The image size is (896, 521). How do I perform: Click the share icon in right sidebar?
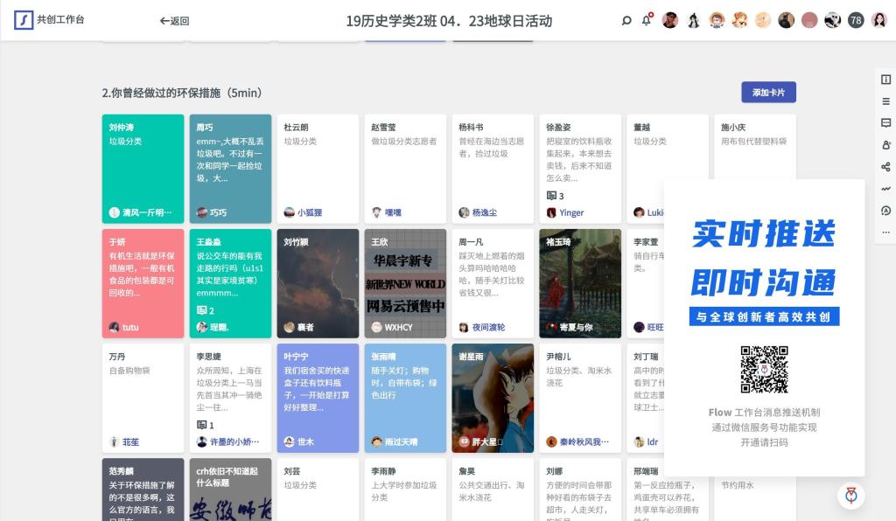[885, 167]
